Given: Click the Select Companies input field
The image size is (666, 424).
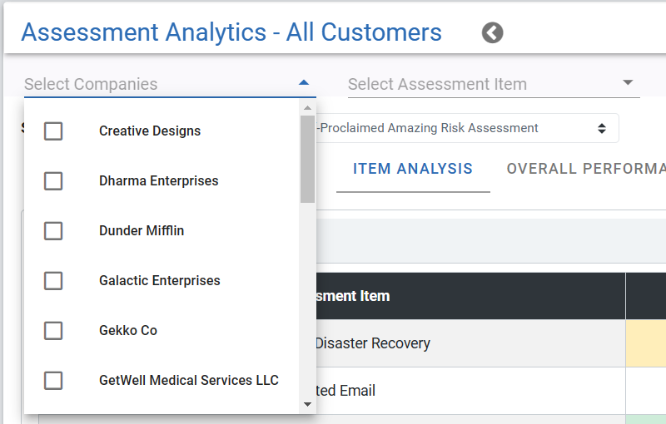Looking at the screenshot, I should tap(170, 84).
